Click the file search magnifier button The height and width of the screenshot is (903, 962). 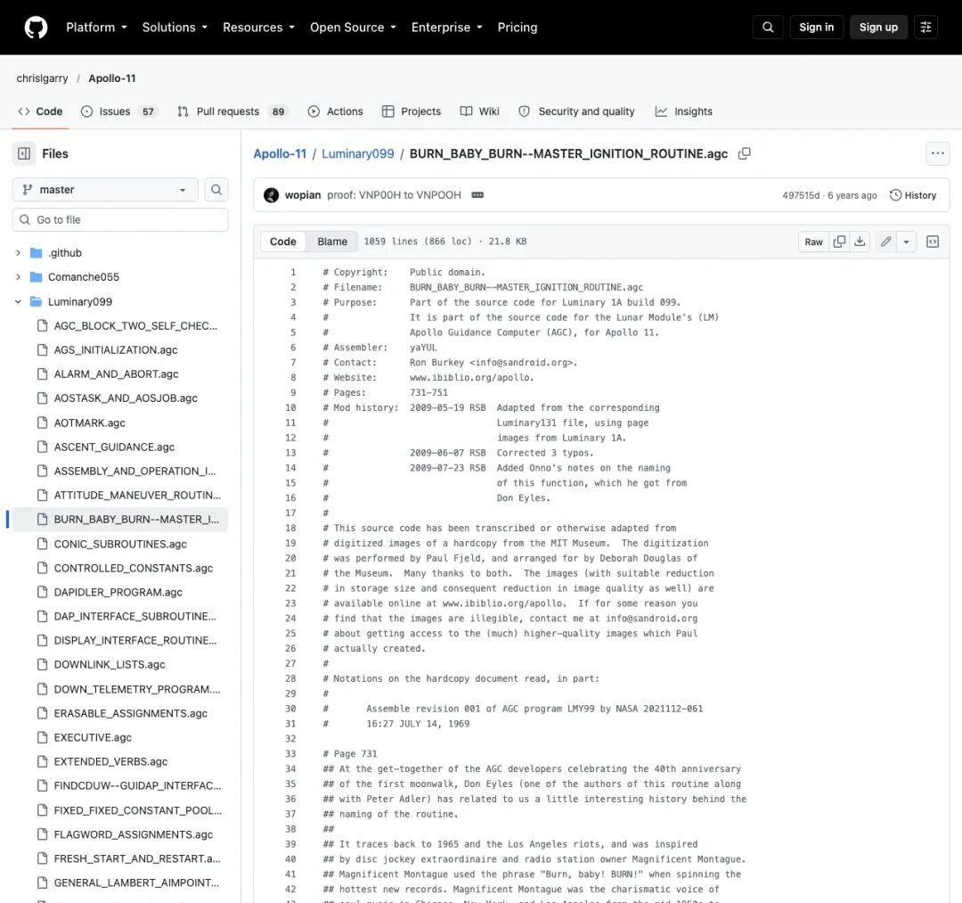(216, 190)
